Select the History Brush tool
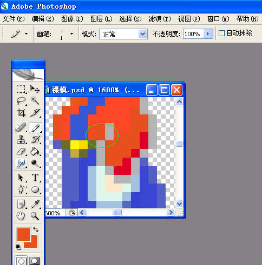Image resolution: width=262 pixels, height=265 pixels. (35, 140)
